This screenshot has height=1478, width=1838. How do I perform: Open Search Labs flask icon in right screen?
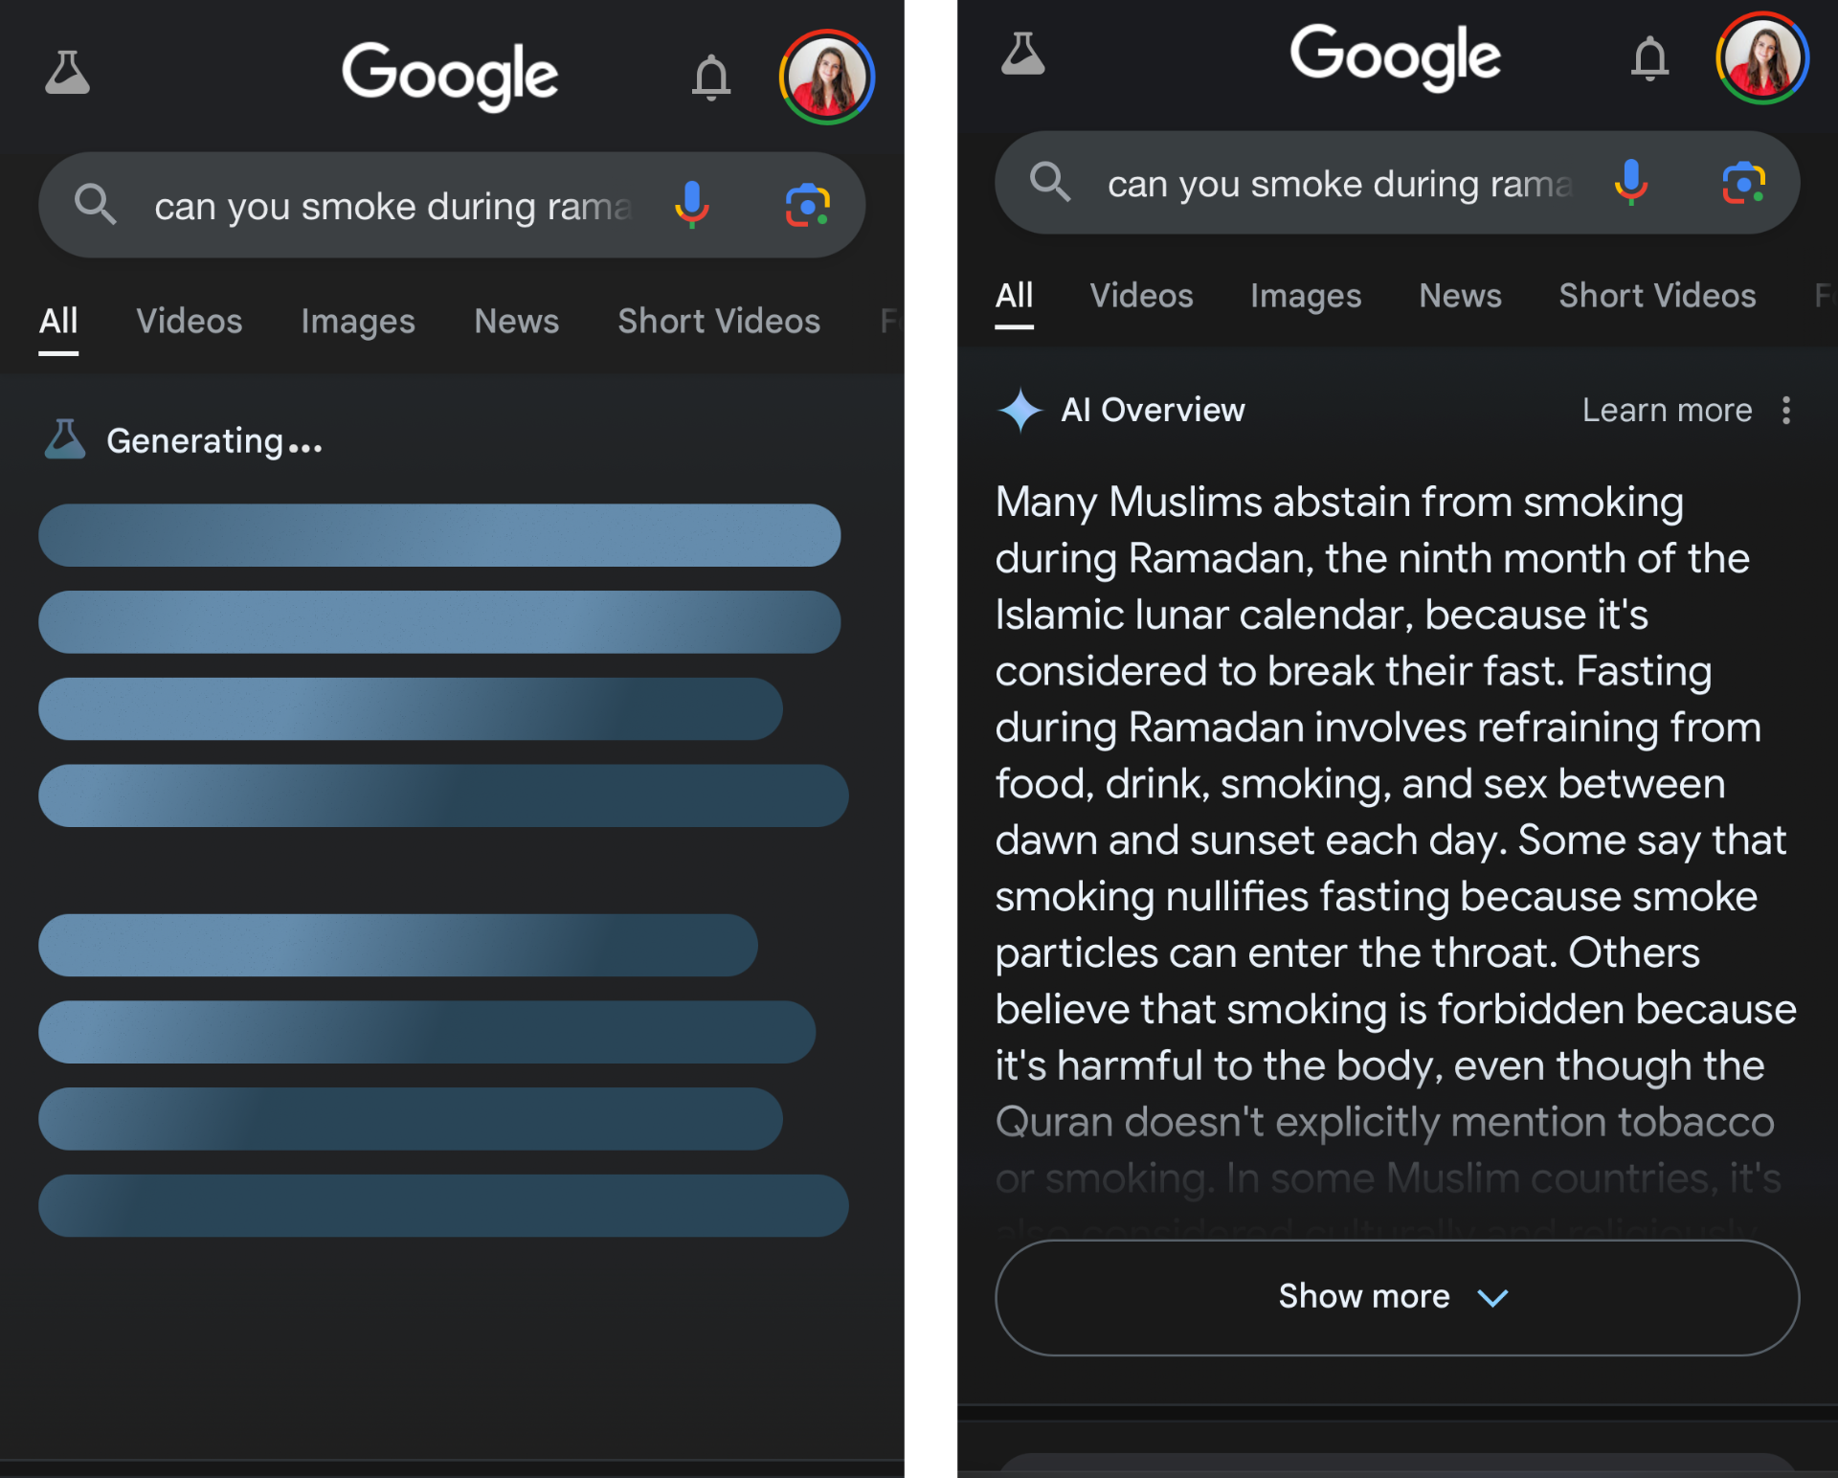pyautogui.click(x=1022, y=54)
